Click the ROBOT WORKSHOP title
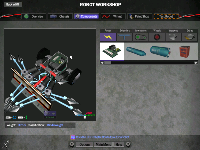The height and width of the screenshot is (150, 200). [100, 4]
